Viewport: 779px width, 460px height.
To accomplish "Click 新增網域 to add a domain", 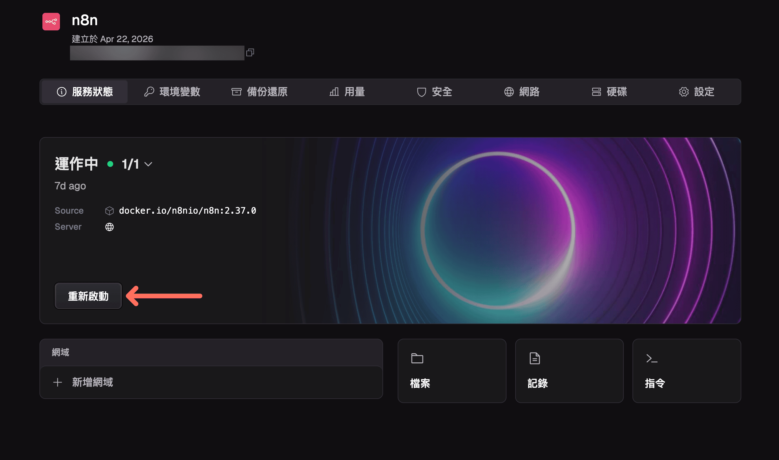I will click(x=211, y=382).
